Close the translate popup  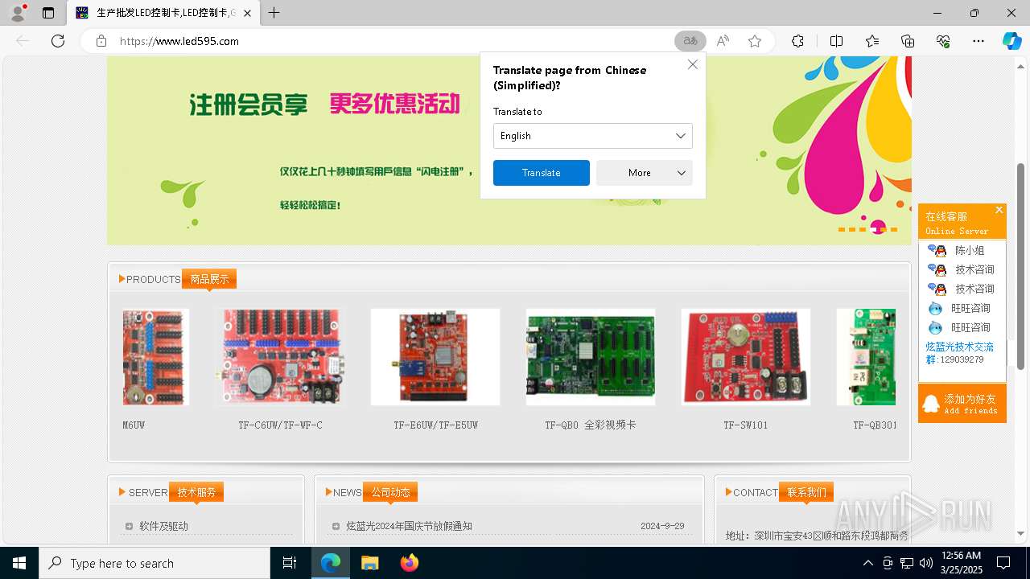pyautogui.click(x=693, y=64)
